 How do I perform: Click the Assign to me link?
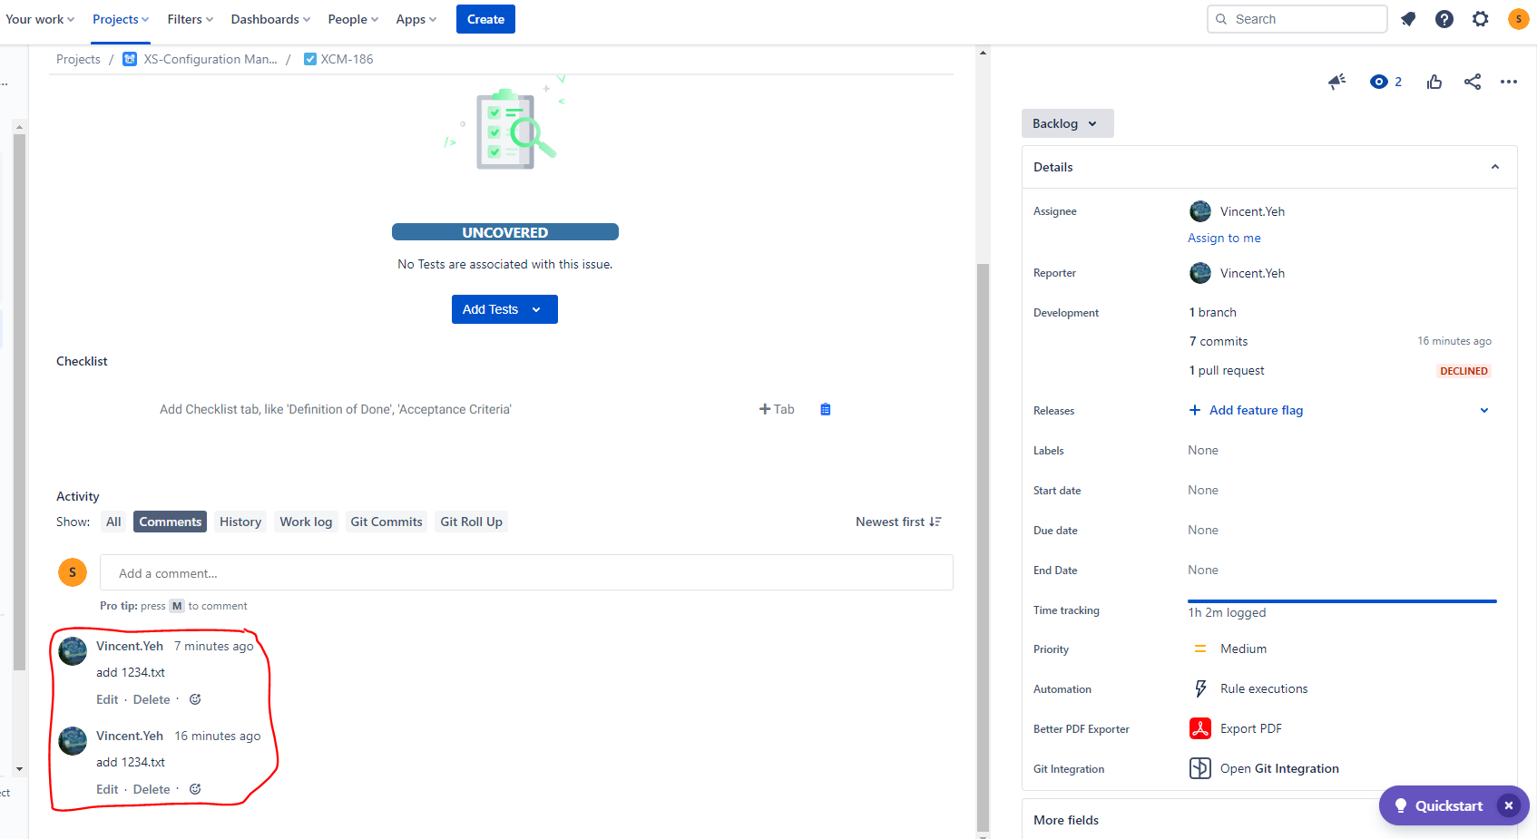click(x=1223, y=238)
